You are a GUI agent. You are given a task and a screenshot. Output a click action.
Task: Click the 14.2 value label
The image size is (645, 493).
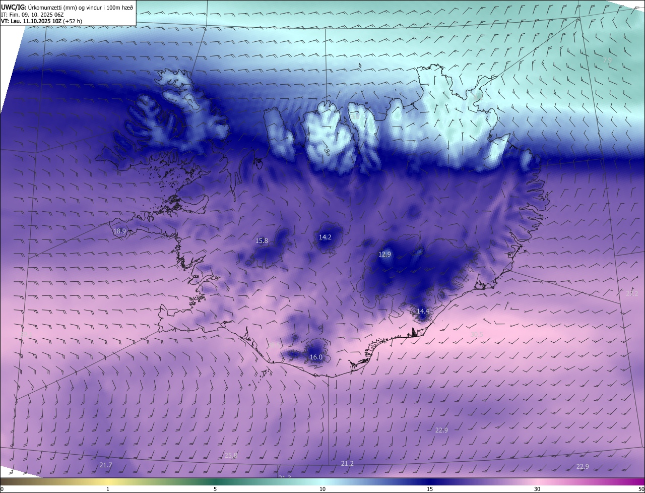[x=325, y=237]
